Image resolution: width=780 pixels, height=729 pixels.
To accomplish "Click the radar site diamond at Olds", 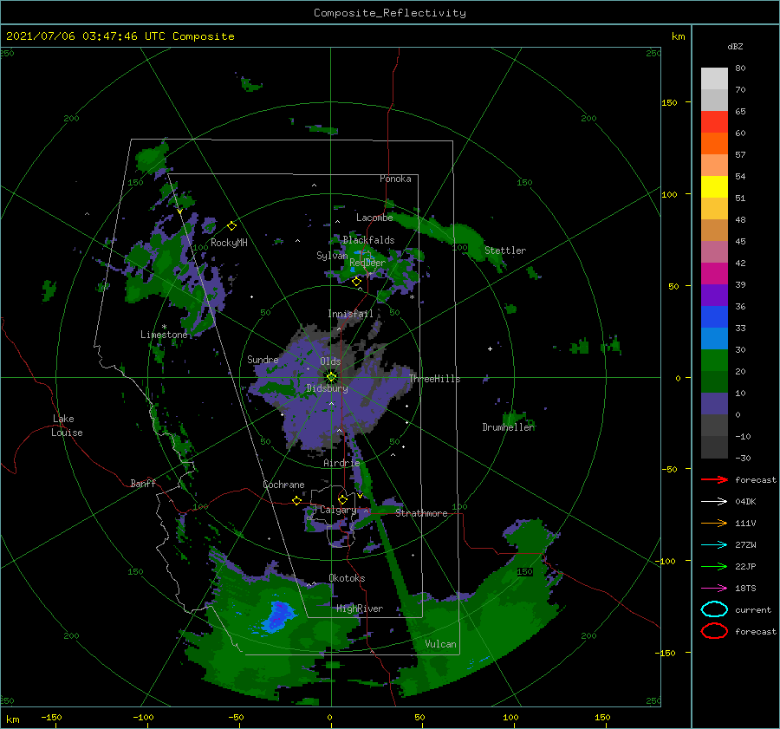I will click(331, 377).
